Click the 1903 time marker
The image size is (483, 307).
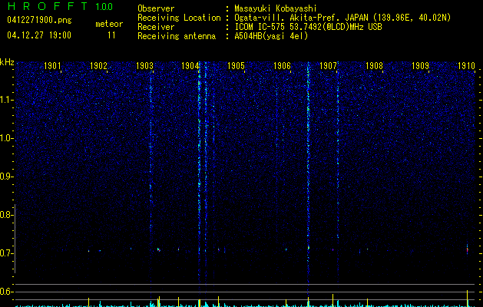click(x=144, y=66)
